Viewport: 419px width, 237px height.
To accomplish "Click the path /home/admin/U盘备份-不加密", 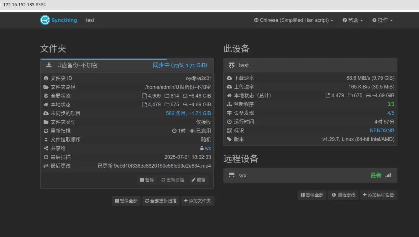I will tap(178, 87).
